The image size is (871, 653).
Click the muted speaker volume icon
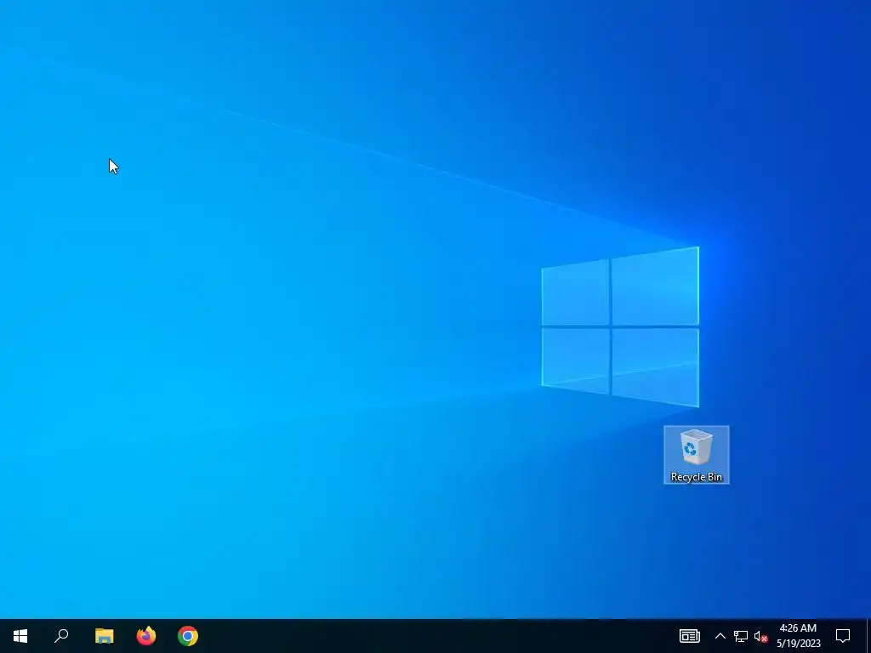(760, 636)
